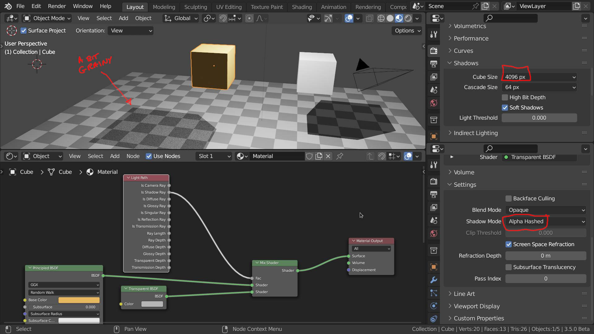Open the Cube Size dropdown
594x334 pixels.
(x=539, y=77)
